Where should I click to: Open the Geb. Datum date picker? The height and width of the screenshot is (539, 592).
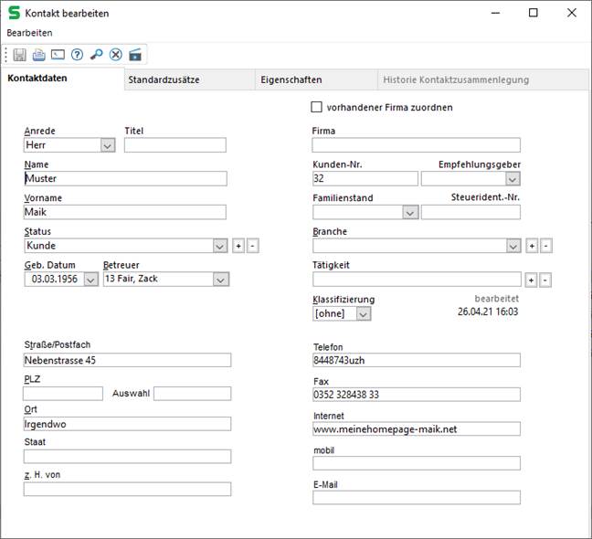pyautogui.click(x=90, y=280)
